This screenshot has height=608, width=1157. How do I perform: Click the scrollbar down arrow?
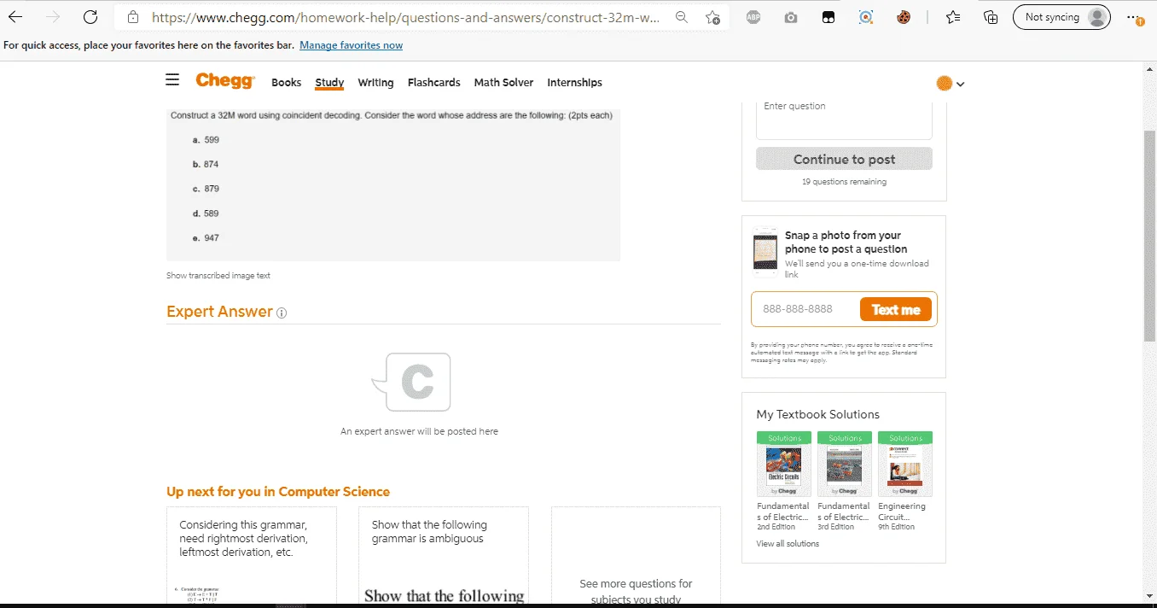tap(1149, 595)
